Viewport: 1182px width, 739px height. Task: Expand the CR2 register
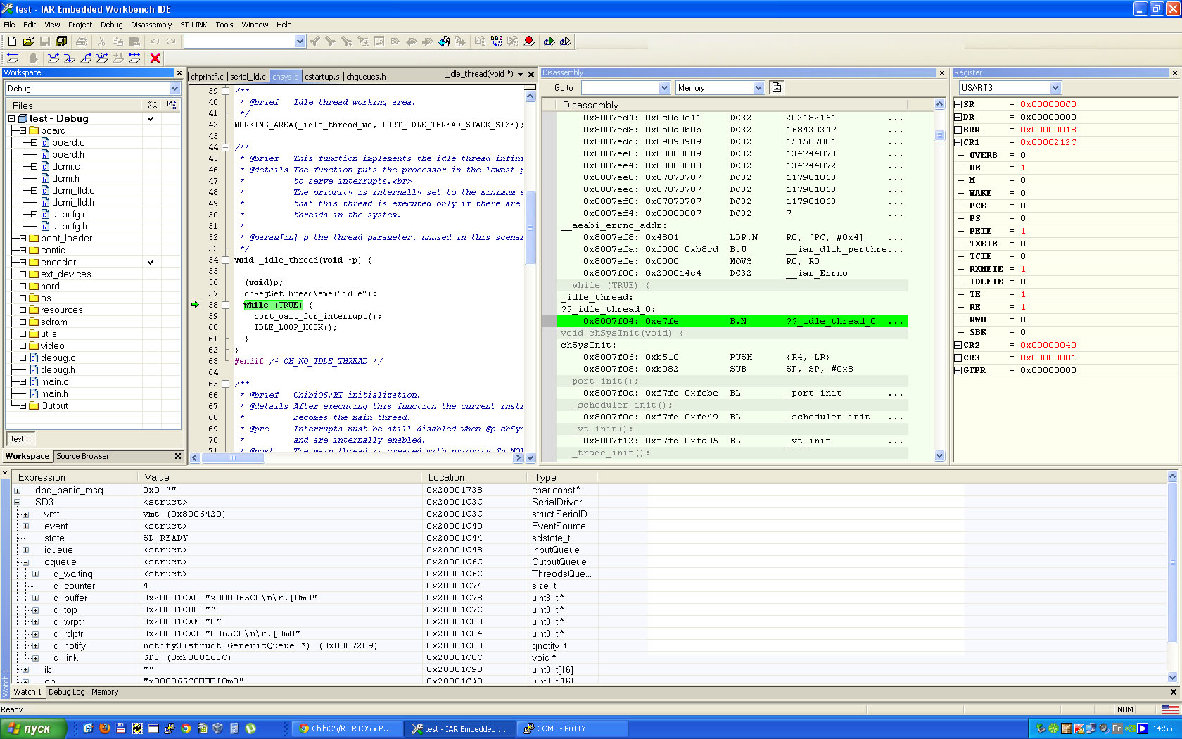[x=958, y=345]
